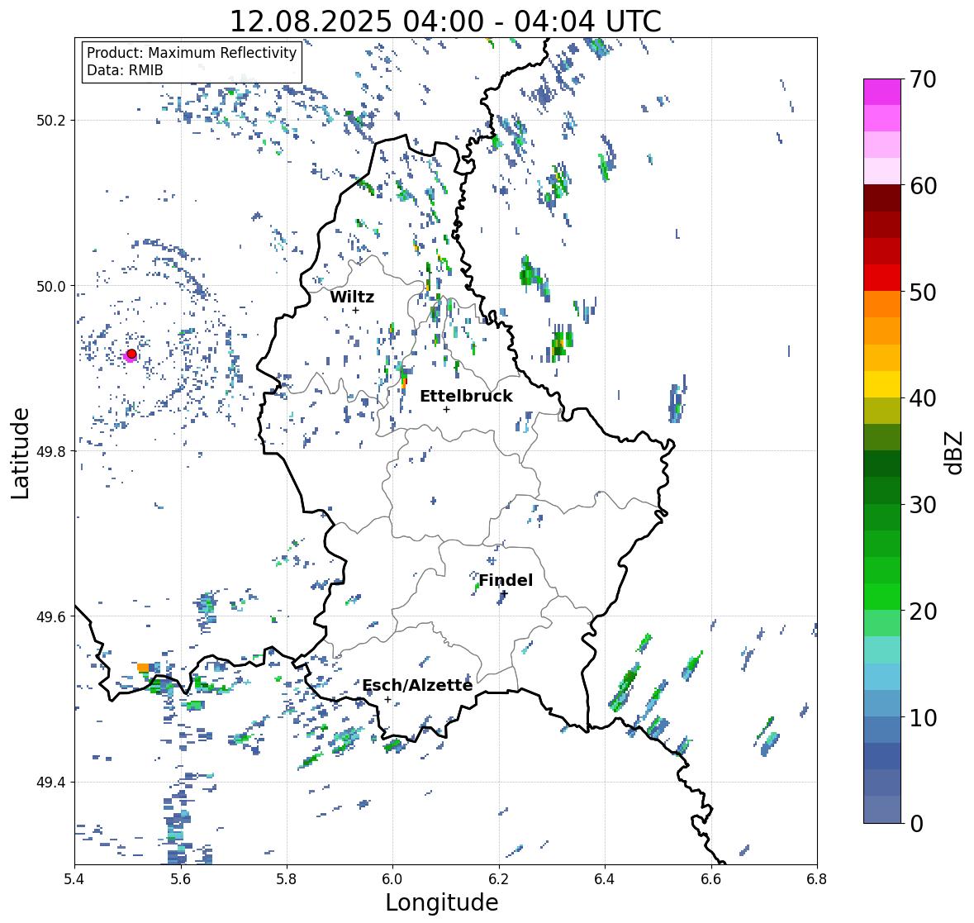Click the red radar site marker dot
This screenshot has width=974, height=923.
click(131, 354)
